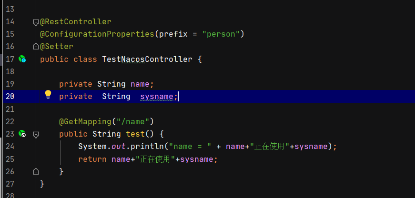Screen dimensions: 415x198
Task: Click the test method name
Action: [135, 134]
